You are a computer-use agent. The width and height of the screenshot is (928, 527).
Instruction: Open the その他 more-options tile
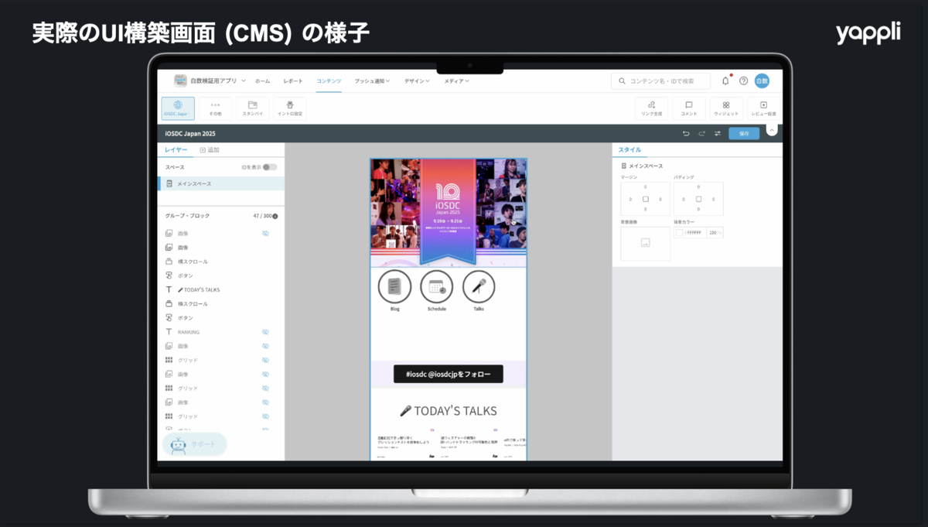(x=215, y=108)
